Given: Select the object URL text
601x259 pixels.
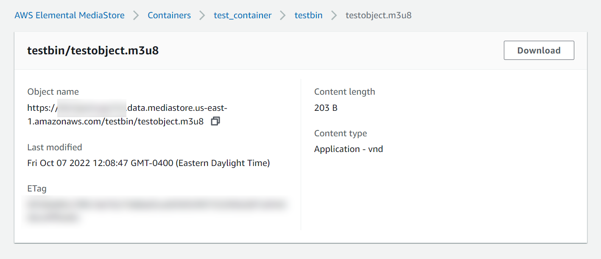Looking at the screenshot, I should (x=127, y=115).
